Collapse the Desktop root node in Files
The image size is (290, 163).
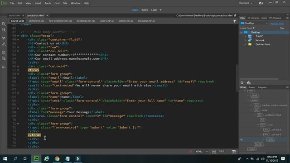pos(242,32)
